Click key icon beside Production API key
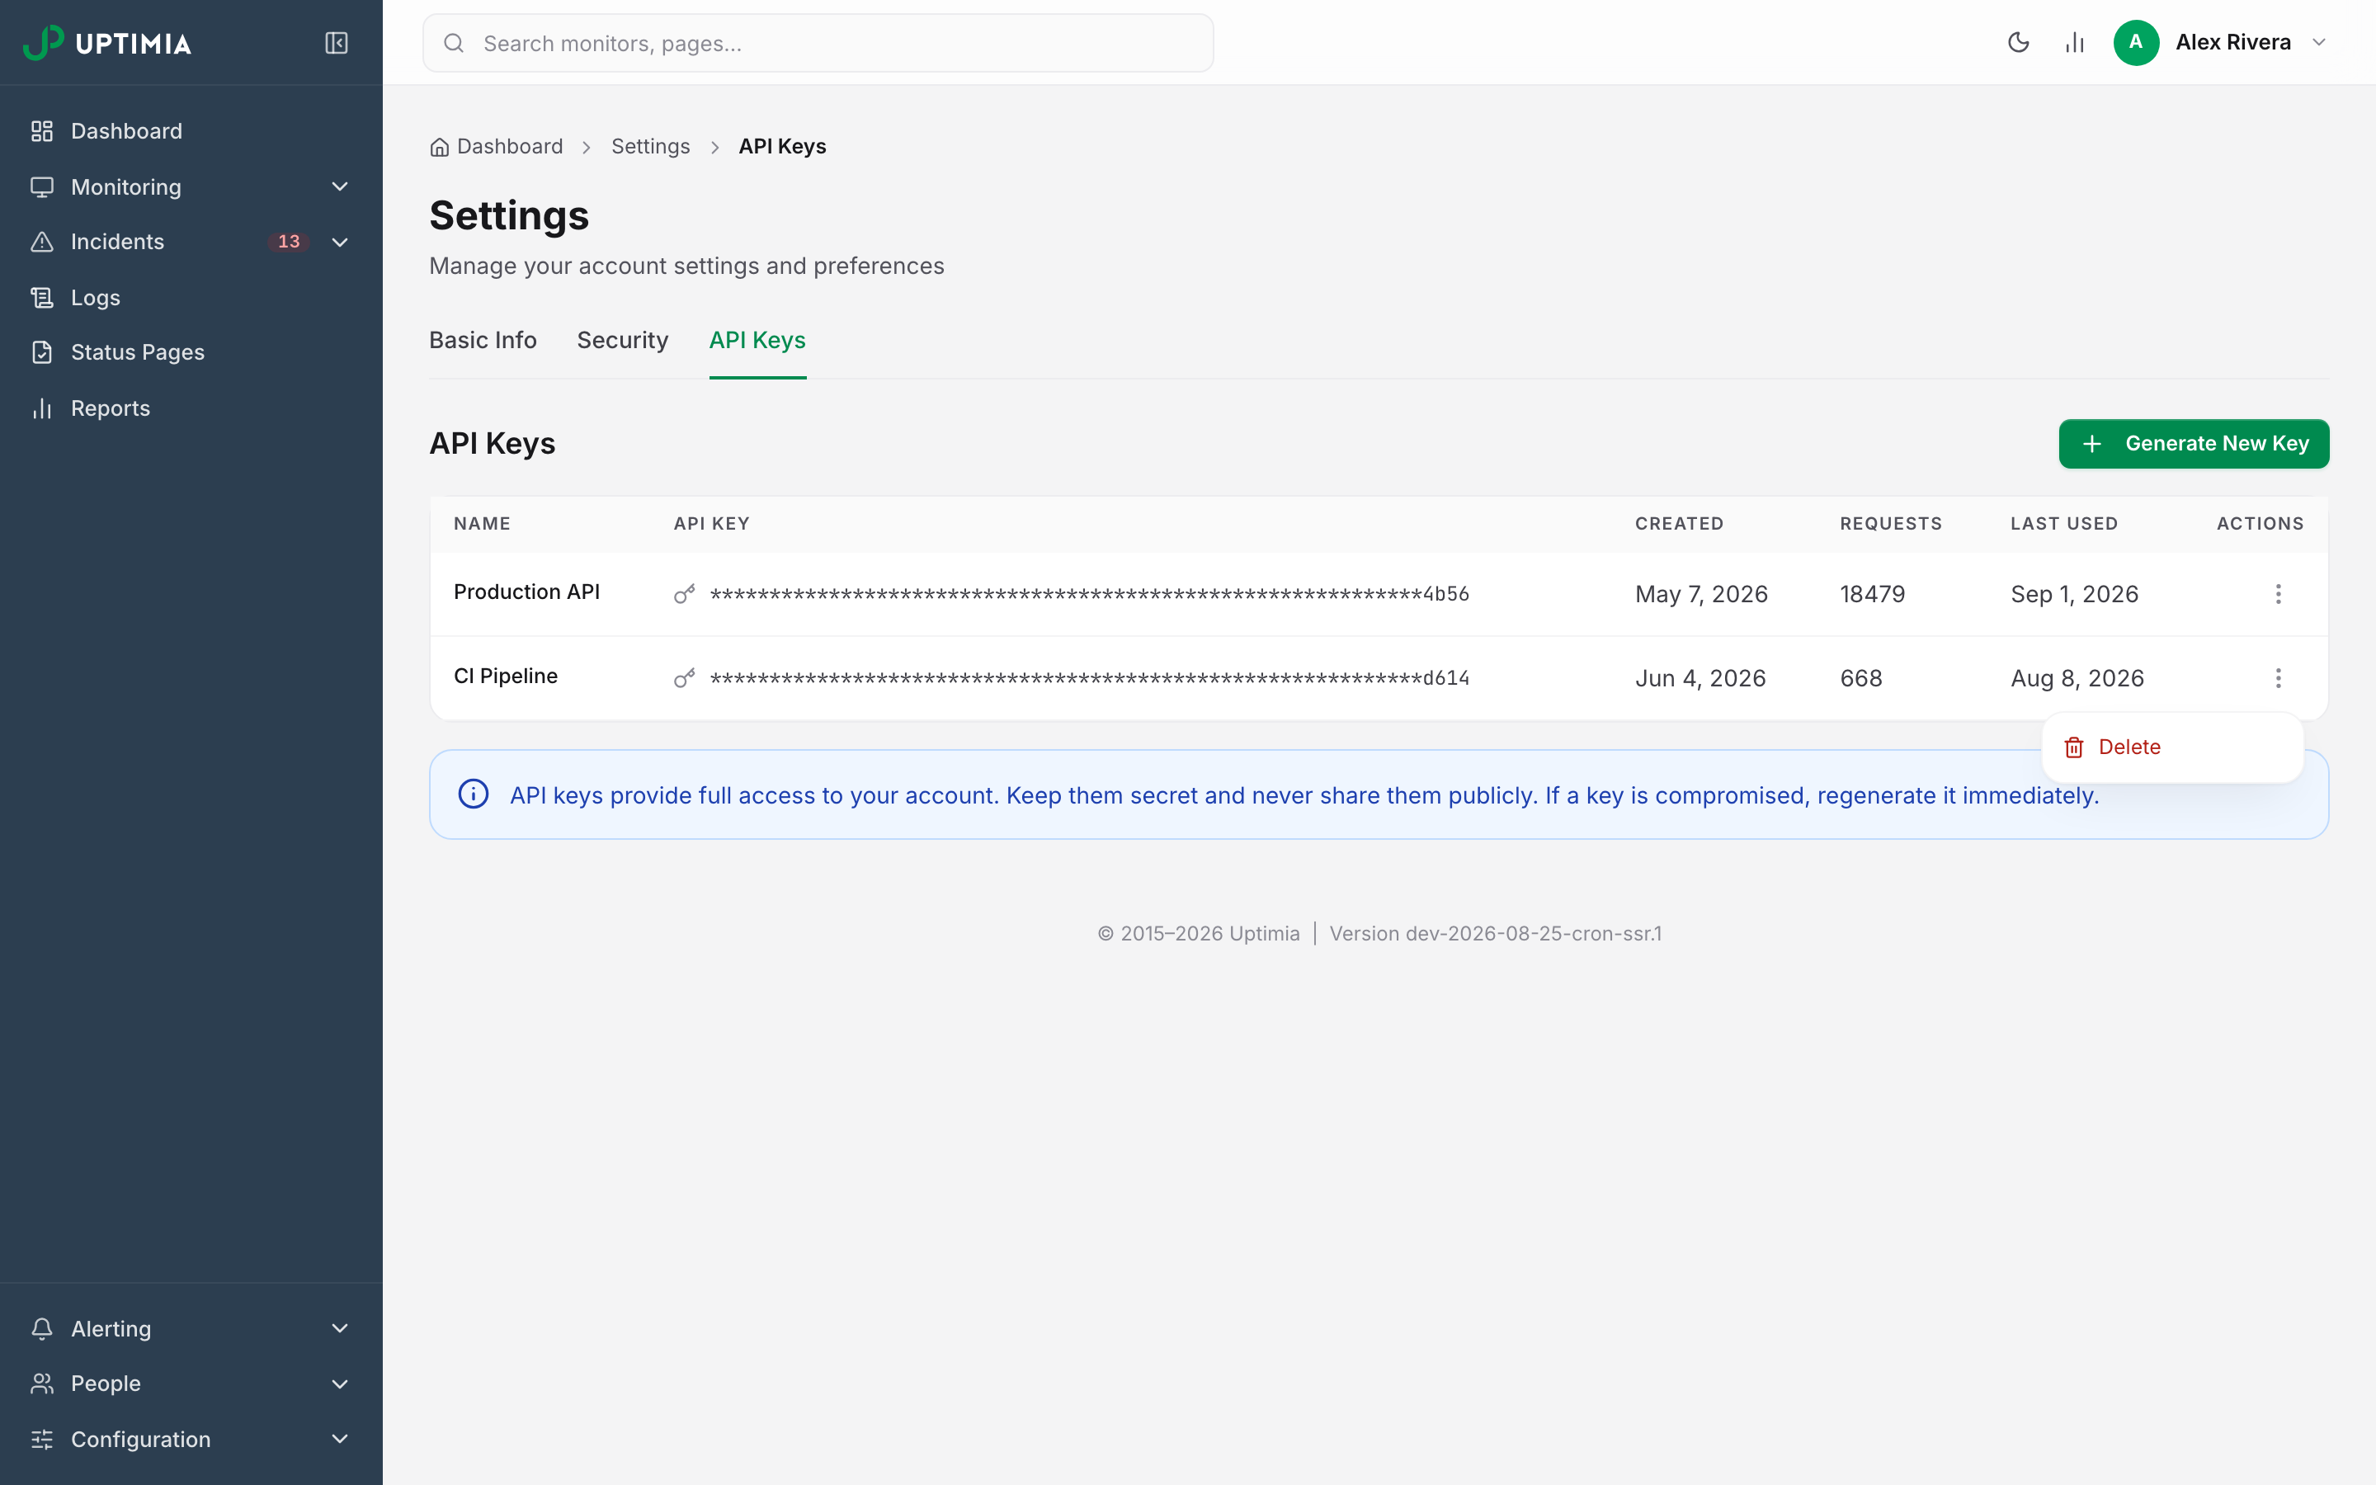The width and height of the screenshot is (2376, 1485). pyautogui.click(x=684, y=593)
